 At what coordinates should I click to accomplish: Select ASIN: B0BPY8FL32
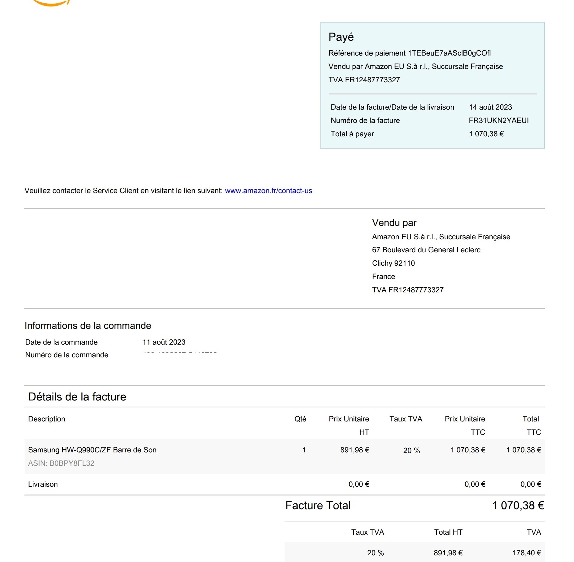pyautogui.click(x=61, y=463)
